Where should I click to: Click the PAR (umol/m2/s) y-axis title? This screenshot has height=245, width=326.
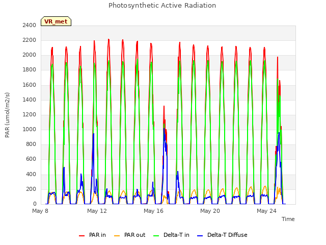tap(7, 115)
